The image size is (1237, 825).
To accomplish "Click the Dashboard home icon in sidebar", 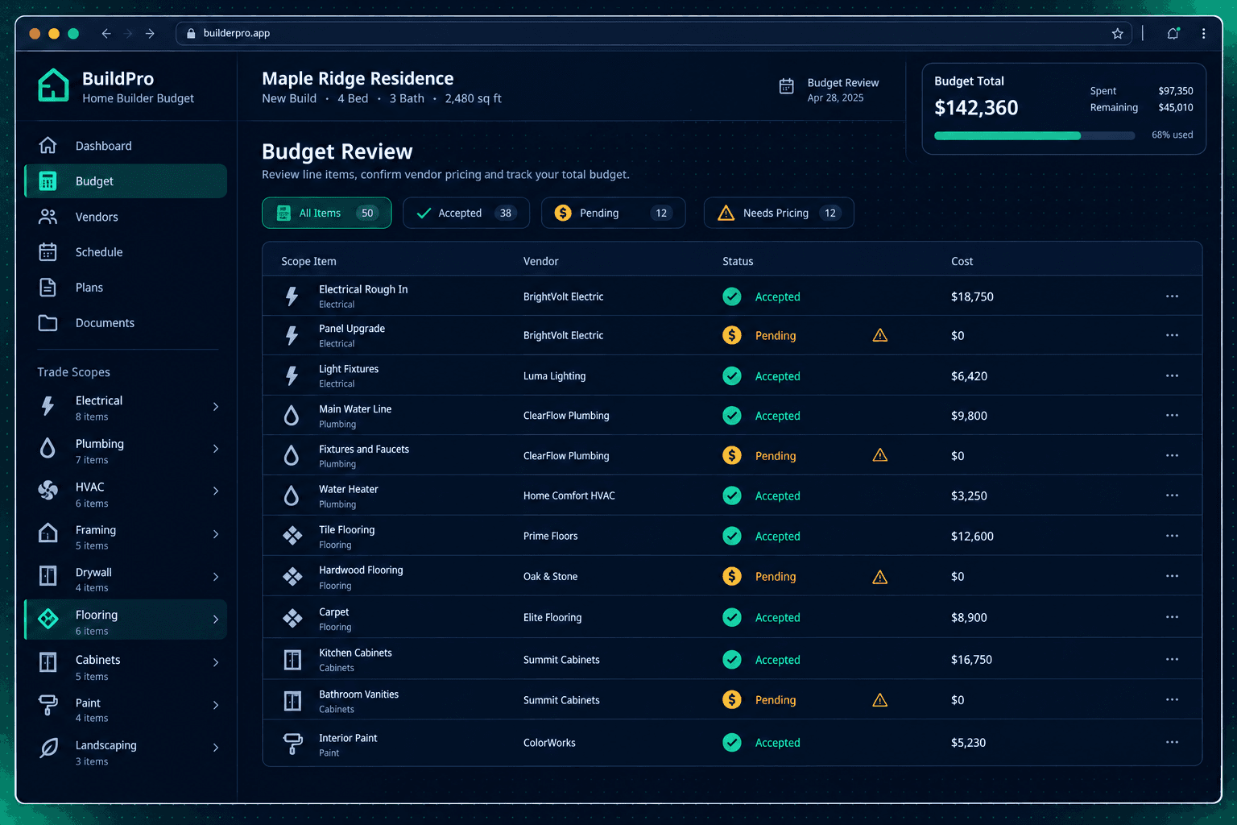I will [x=48, y=146].
